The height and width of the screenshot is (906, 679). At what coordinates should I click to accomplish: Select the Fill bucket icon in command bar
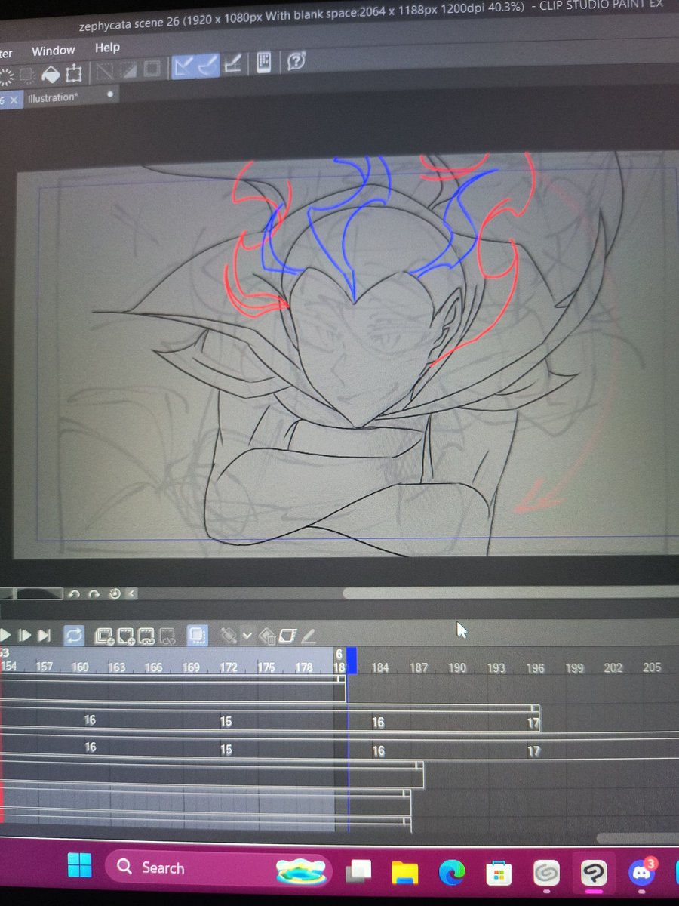coord(51,74)
